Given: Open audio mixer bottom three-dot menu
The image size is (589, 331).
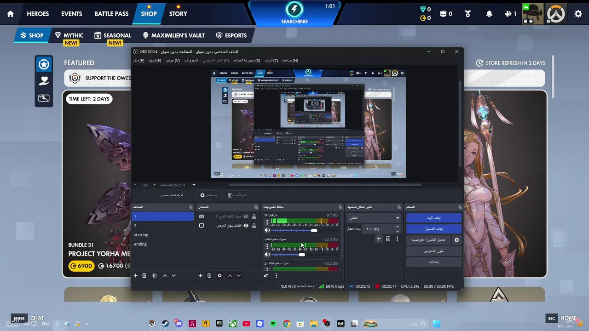Looking at the screenshot, I should [276, 275].
